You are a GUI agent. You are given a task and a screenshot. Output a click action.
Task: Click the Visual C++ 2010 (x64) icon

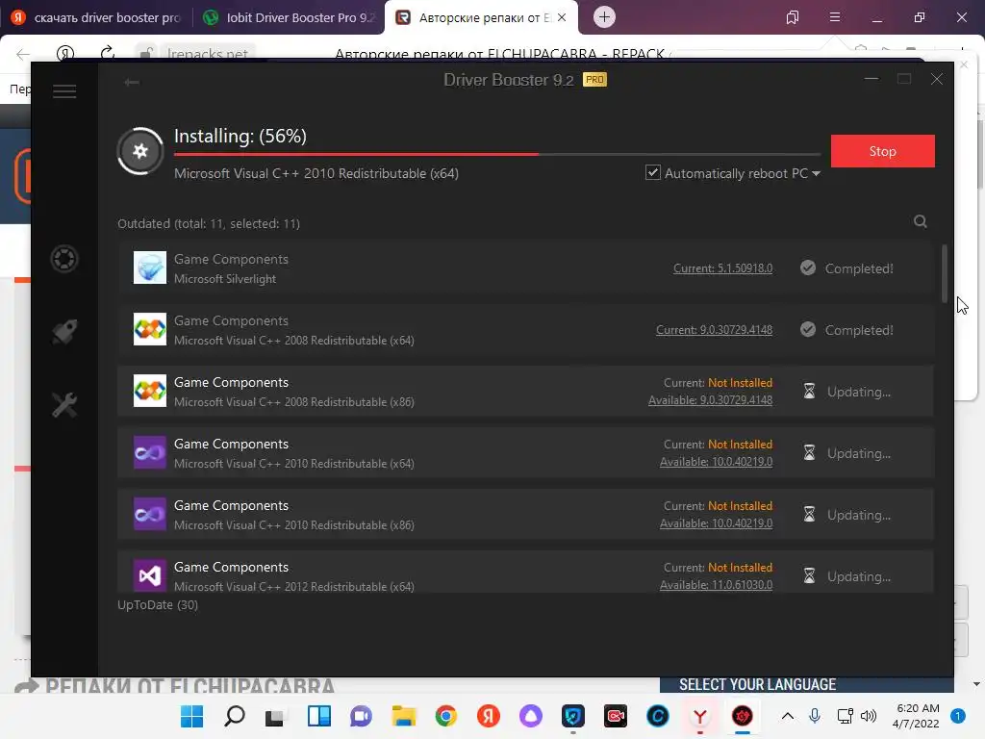click(149, 452)
